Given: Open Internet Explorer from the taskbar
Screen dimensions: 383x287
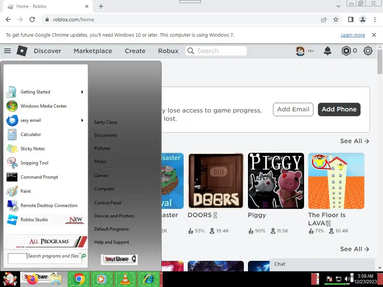Looking at the screenshot, I should [x=148, y=279].
